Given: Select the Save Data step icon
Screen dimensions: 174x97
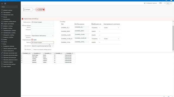Looking at the screenshot, I should click(x=2, y=22).
